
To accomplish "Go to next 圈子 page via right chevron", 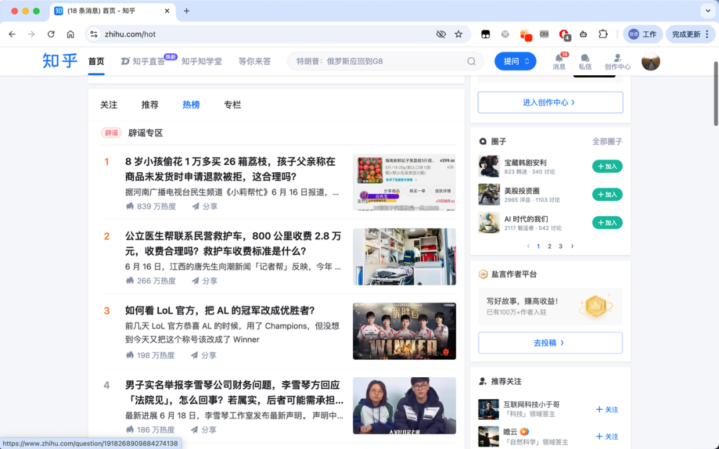I will (572, 245).
